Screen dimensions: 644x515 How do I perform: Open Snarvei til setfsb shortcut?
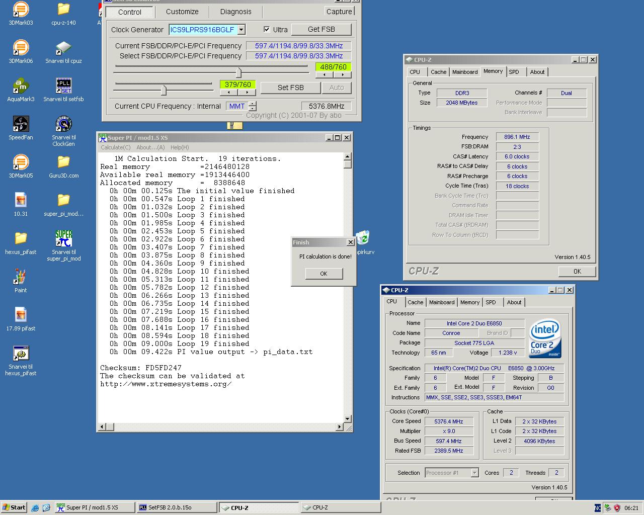point(63,90)
